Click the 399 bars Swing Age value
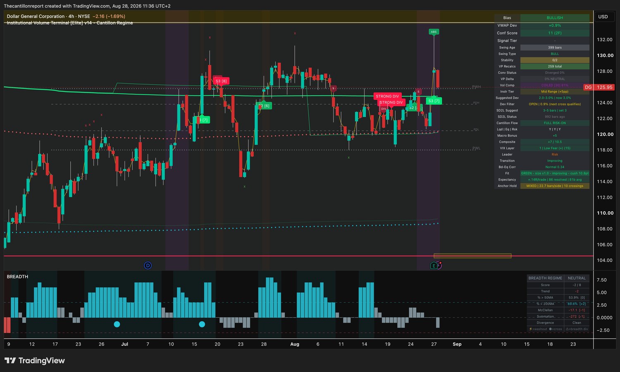 click(x=555, y=47)
